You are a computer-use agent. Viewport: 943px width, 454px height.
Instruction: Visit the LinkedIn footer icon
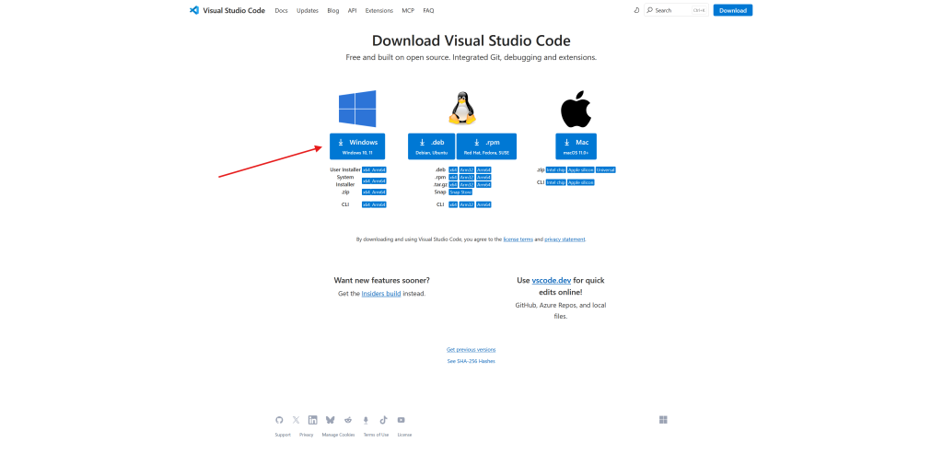click(313, 419)
